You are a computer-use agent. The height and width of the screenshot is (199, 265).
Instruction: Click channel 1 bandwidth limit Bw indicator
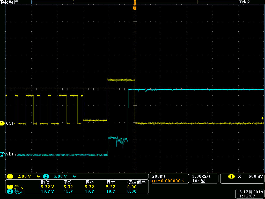(x=38, y=176)
